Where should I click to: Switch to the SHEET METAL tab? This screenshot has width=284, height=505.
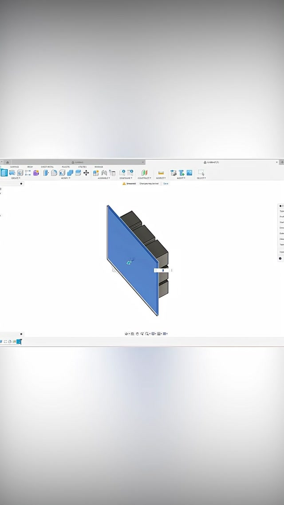click(x=47, y=167)
